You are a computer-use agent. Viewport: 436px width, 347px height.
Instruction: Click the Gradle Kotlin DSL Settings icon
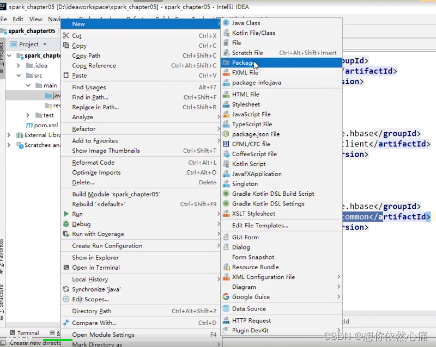[x=226, y=204]
